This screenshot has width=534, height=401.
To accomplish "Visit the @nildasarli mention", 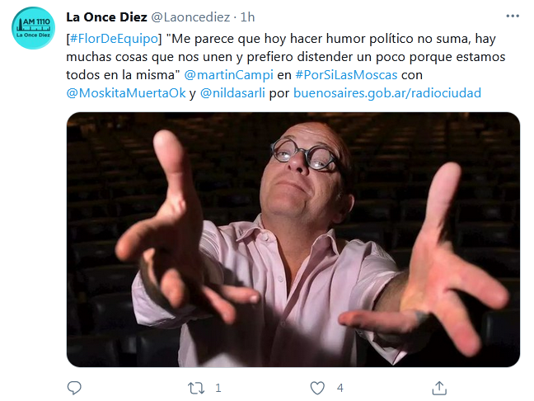I will pos(232,92).
